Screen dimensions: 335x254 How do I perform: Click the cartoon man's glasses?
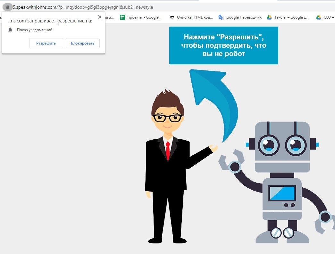(167, 118)
